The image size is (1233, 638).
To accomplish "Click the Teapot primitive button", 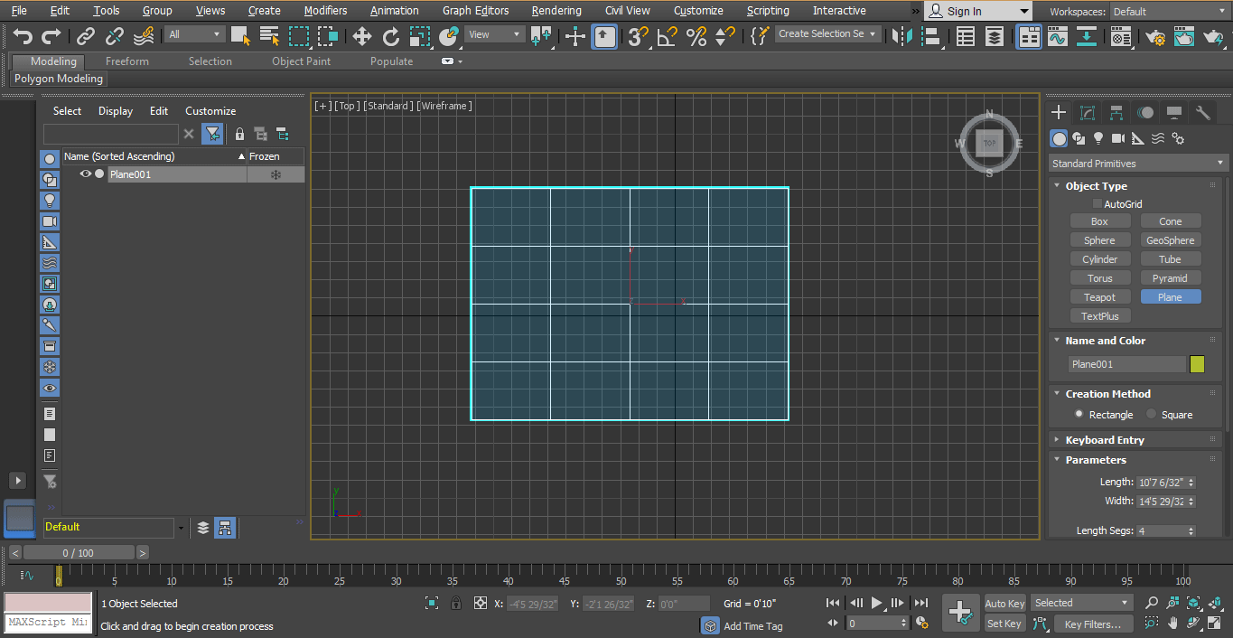I will click(1099, 297).
